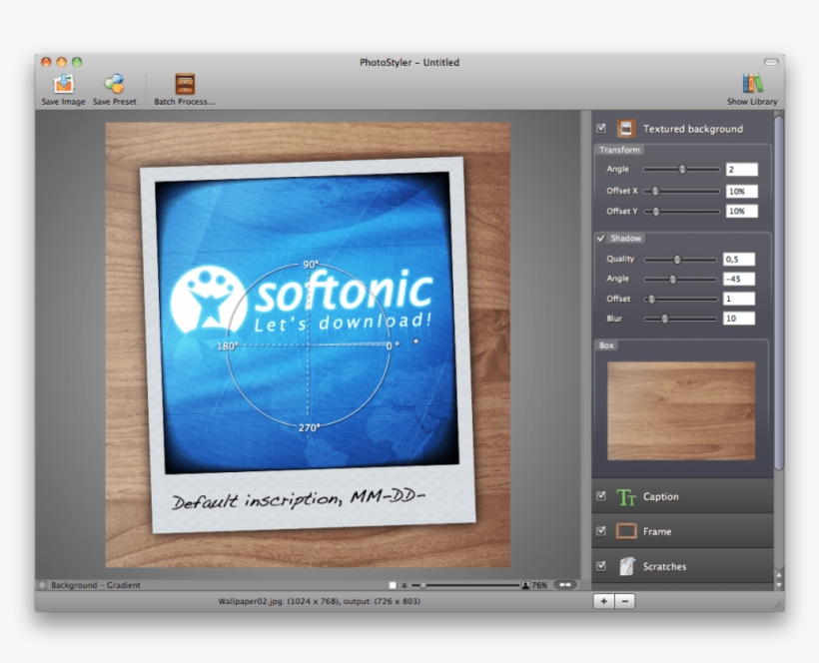819x663 pixels.
Task: Click the scrollbar down arrow
Action: click(x=779, y=585)
